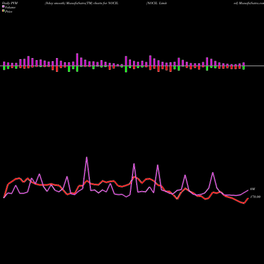Viewport: 264px width, 264px height.
Task: Click '(3day smooth) MunafaSutra(TM) charts for NOCIL' heading
Action: pyautogui.click(x=81, y=3)
